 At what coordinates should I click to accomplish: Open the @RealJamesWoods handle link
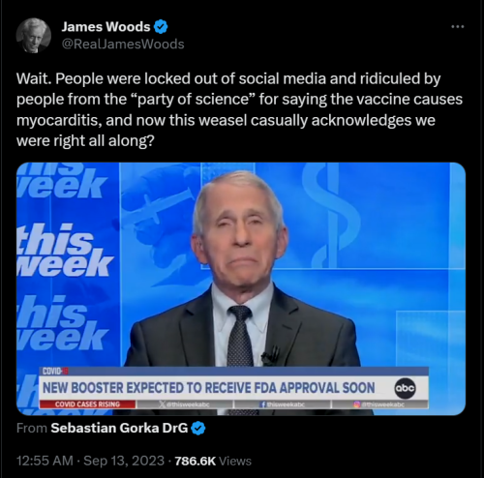(x=123, y=44)
